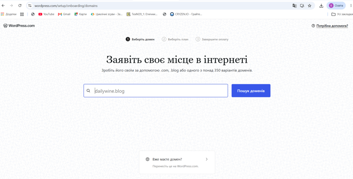Open the browser downloads icon

[321, 6]
